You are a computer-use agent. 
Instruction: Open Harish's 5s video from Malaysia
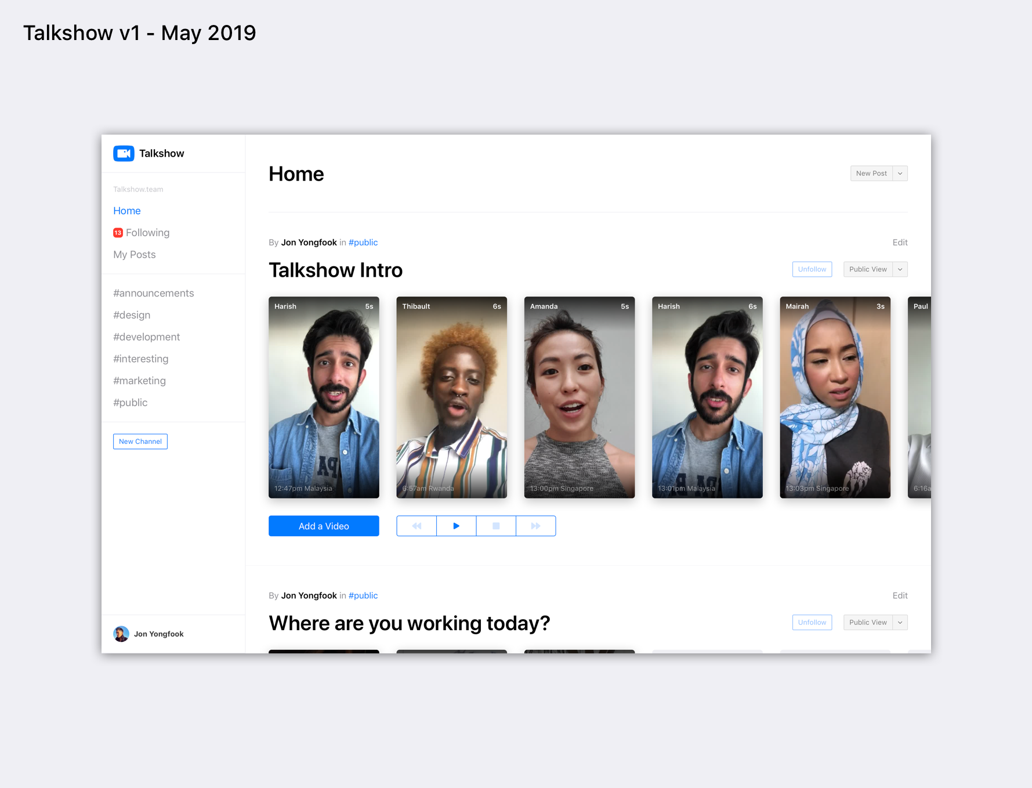pos(324,397)
